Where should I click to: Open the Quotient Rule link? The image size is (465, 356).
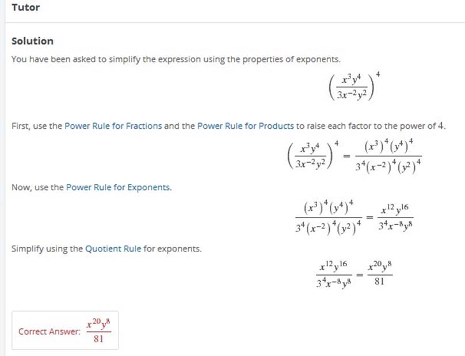tap(113, 248)
